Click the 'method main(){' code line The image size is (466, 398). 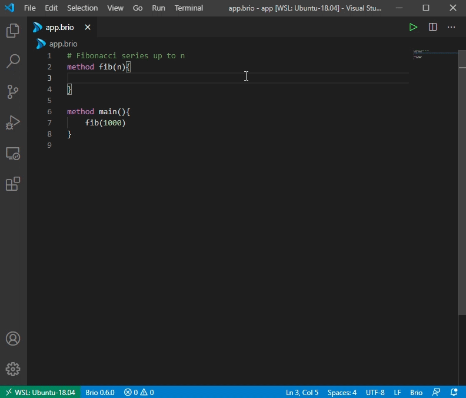(x=99, y=111)
